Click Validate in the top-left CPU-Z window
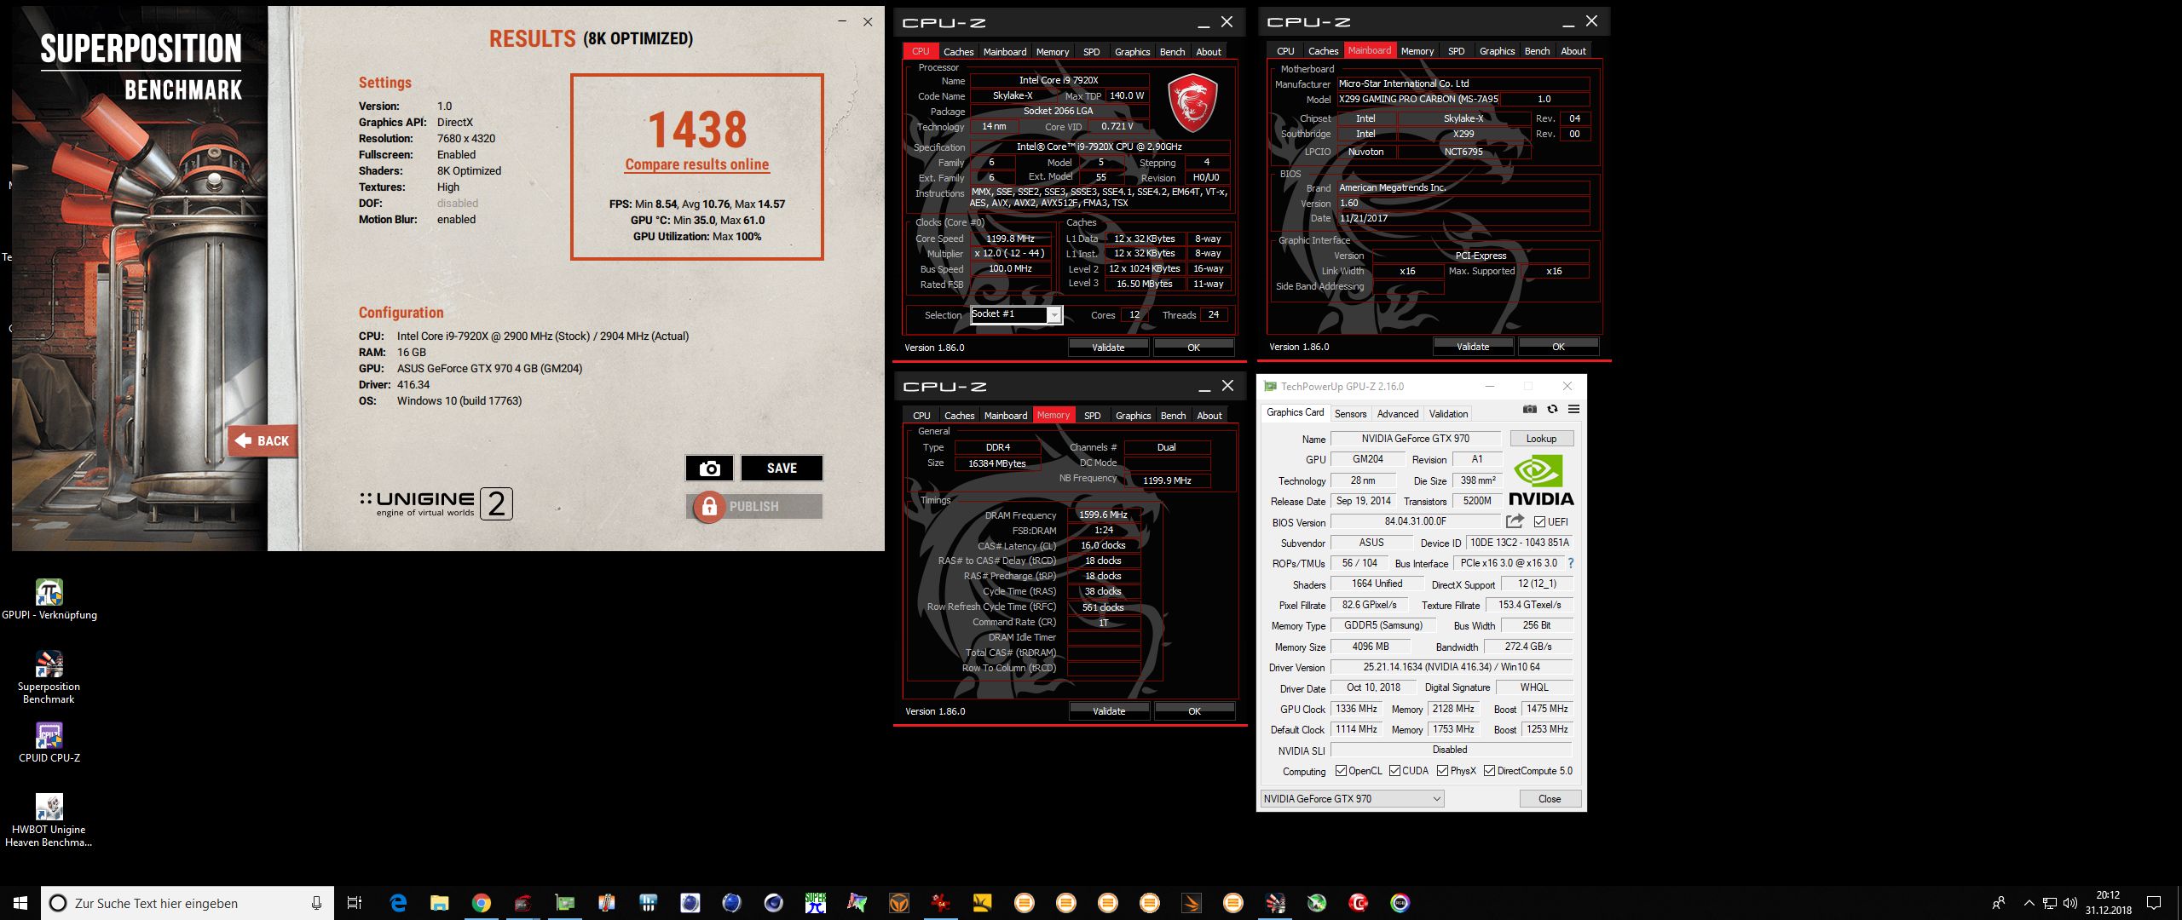This screenshot has height=920, width=2182. pyautogui.click(x=1108, y=348)
